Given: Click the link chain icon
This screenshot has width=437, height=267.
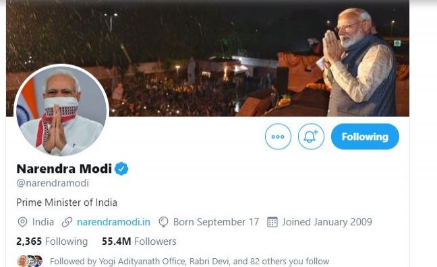Looking at the screenshot, I should click(x=67, y=222).
